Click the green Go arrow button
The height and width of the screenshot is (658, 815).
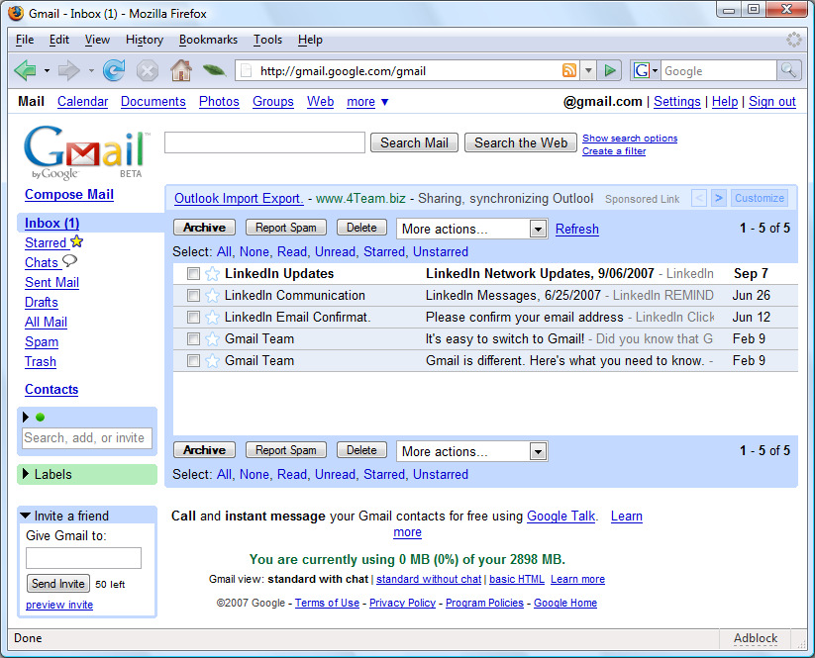(610, 70)
